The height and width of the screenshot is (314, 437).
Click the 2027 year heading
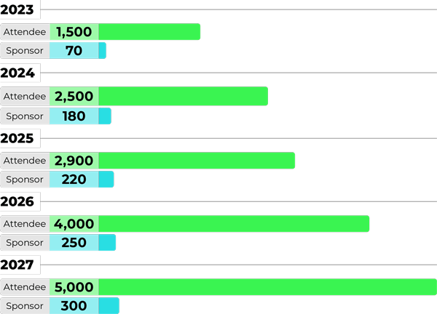pos(18,265)
